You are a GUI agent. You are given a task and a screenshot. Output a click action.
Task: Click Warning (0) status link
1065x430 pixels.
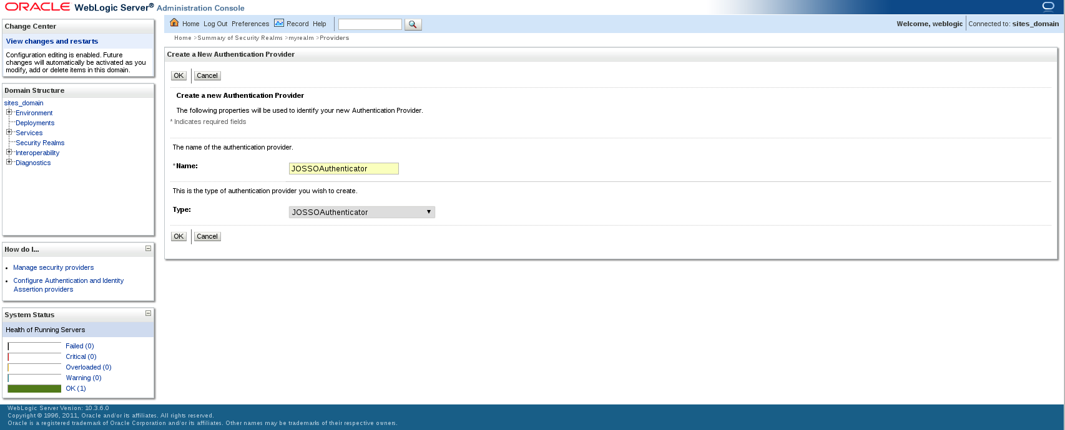coord(84,378)
